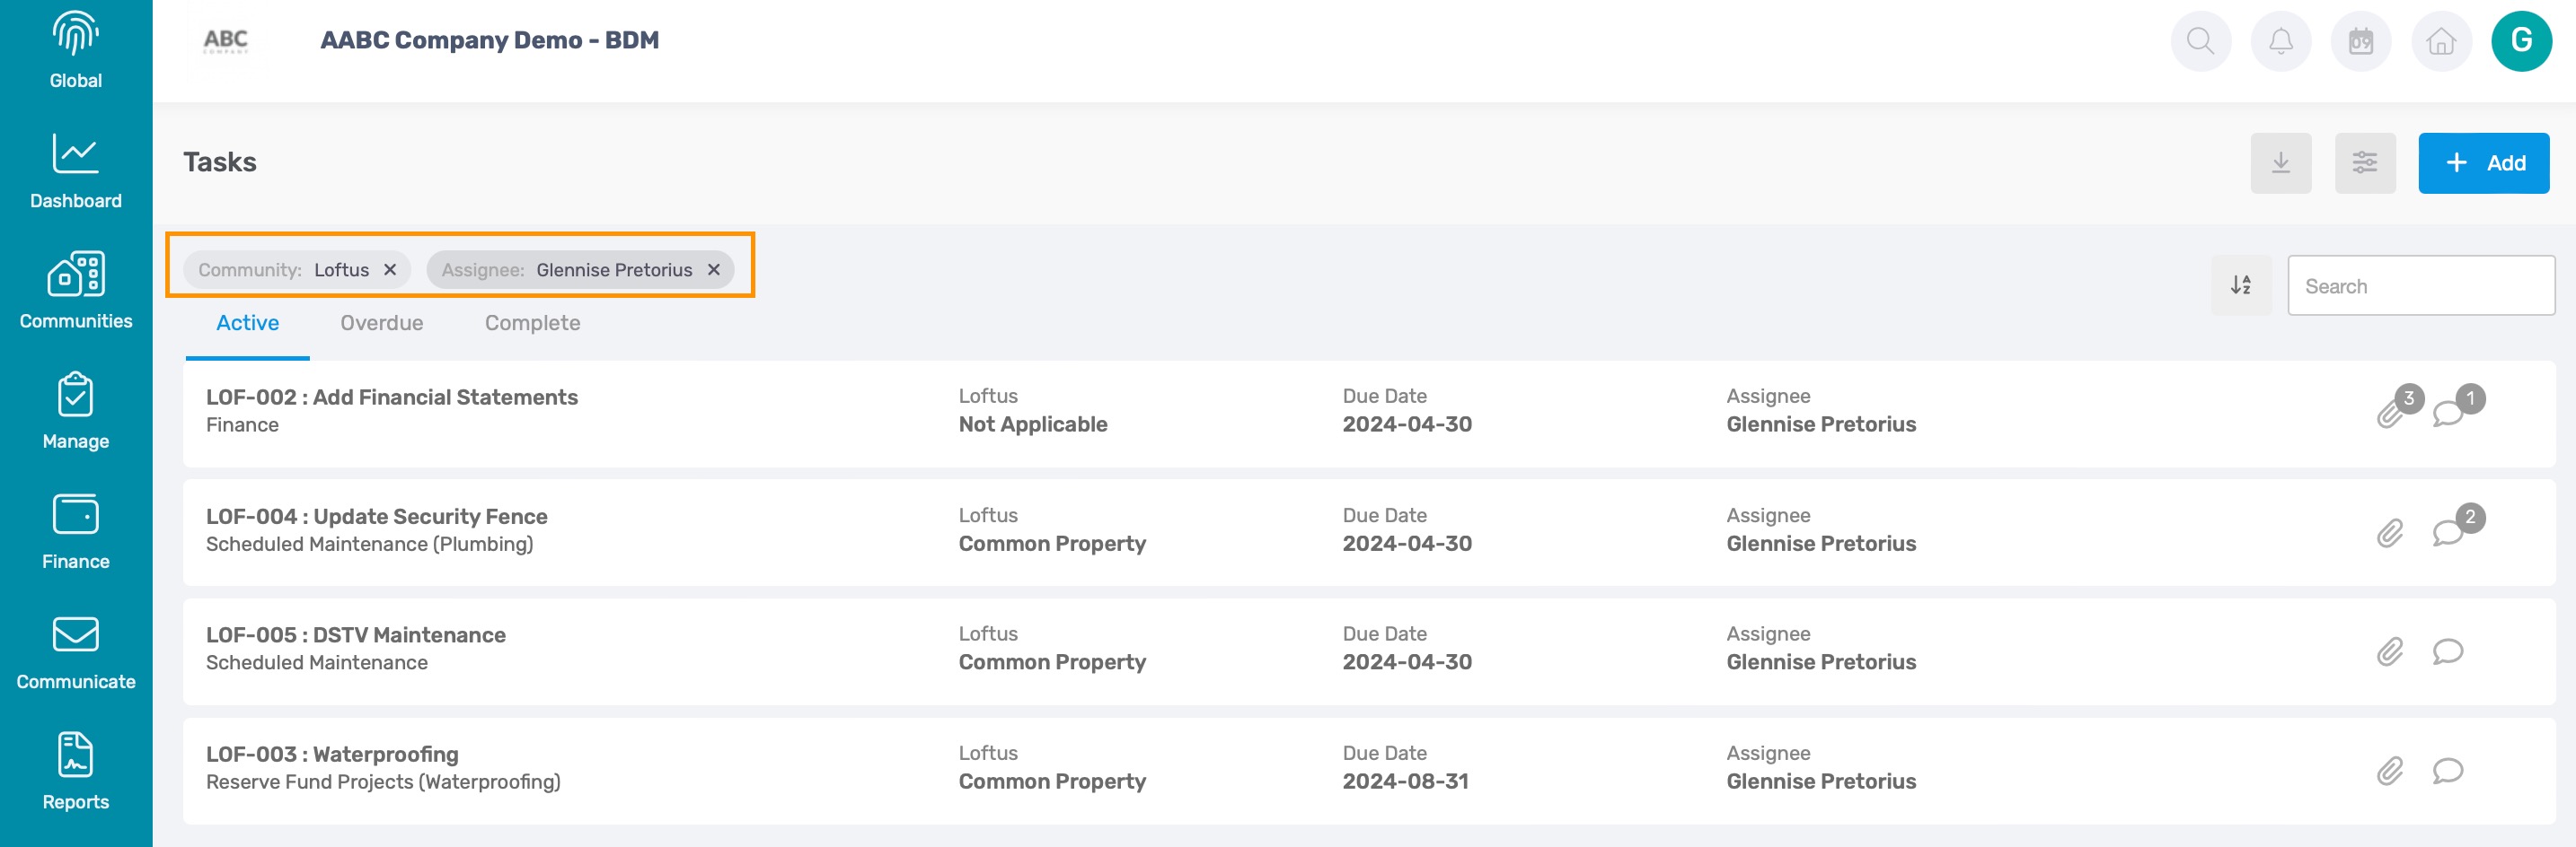
Task: Open the Finance wallet icon
Action: [76, 517]
